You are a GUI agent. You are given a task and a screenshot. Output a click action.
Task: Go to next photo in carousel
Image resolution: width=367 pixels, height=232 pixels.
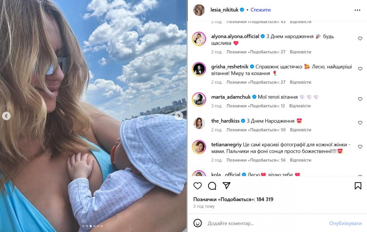click(x=179, y=116)
